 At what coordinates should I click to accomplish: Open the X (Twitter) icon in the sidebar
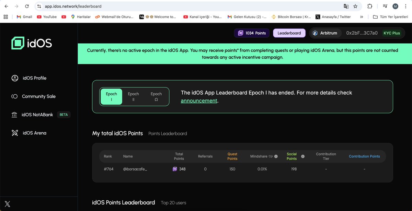[x=7, y=204]
